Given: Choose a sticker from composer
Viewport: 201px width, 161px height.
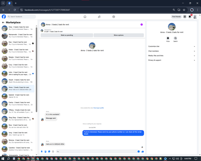Looking at the screenshot, I should [49, 151].
